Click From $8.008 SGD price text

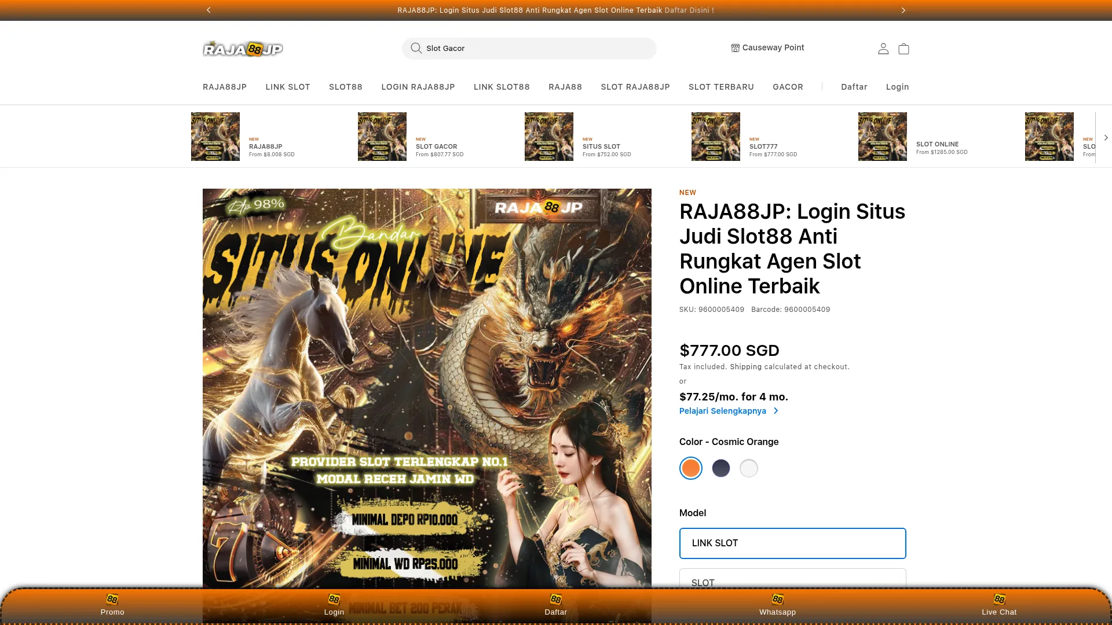tap(272, 155)
